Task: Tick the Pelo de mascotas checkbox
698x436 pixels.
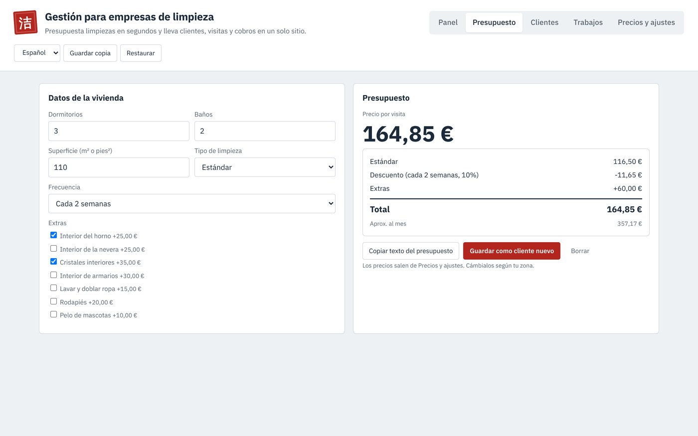Action: coord(53,314)
